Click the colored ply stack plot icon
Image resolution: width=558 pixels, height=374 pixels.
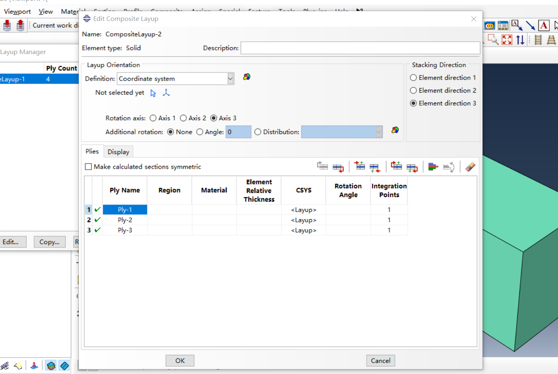tap(433, 167)
